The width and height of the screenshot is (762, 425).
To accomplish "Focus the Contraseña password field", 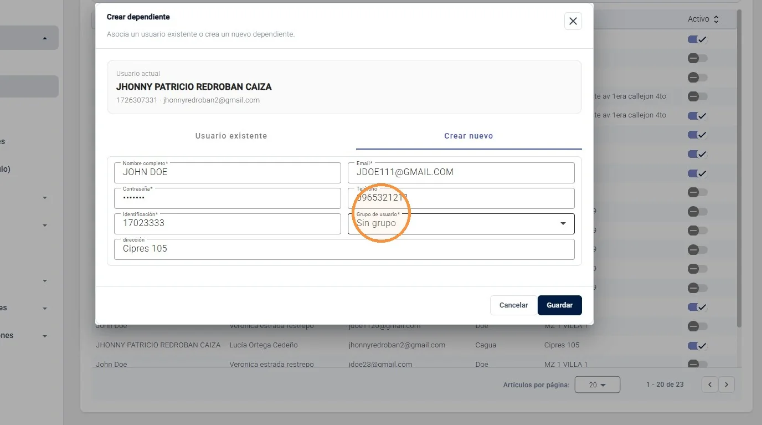I will [228, 198].
